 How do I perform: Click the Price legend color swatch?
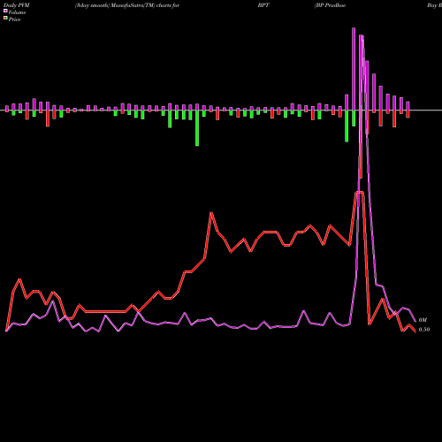tap(5, 19)
